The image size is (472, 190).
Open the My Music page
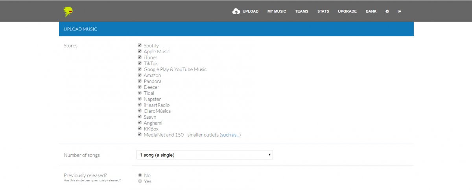(x=277, y=11)
